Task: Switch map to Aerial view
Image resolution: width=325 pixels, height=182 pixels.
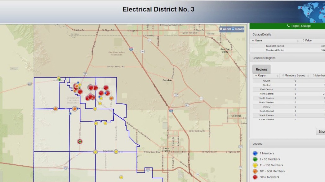Action: 222,29
